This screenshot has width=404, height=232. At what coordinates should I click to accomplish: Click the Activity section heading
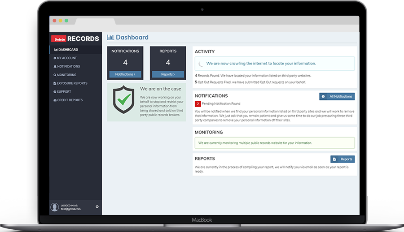point(205,52)
